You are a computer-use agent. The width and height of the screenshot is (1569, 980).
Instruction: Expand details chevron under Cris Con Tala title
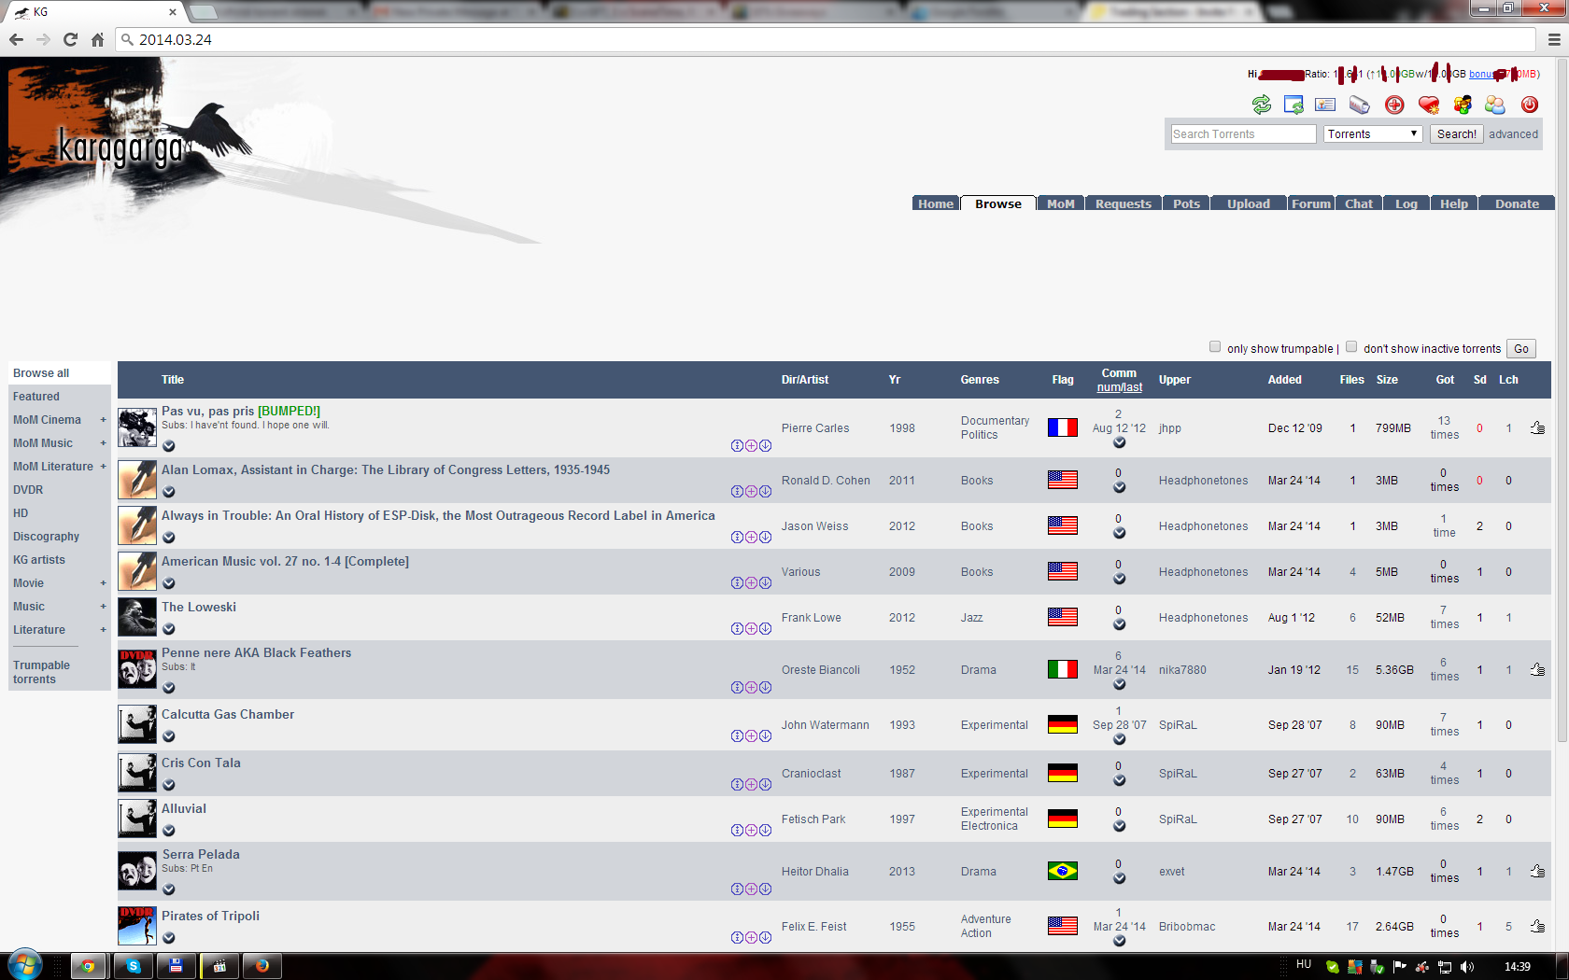(169, 785)
